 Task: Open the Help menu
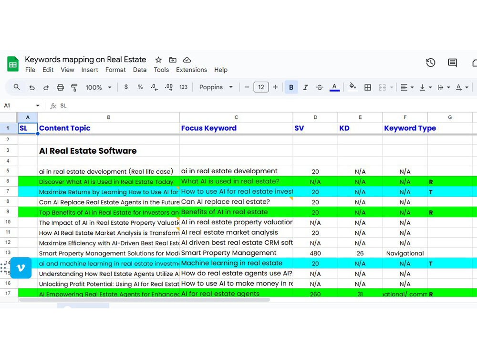[220, 70]
